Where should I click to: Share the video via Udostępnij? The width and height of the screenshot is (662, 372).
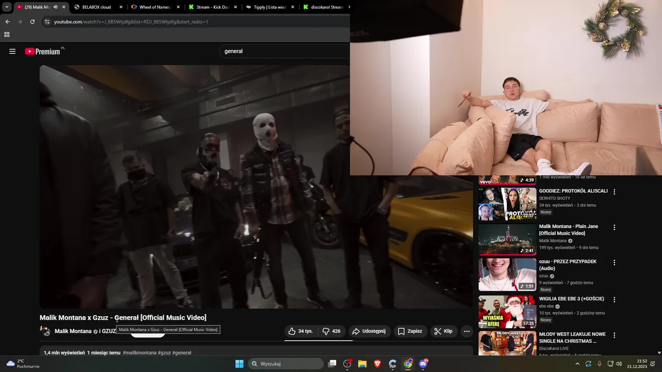pos(369,331)
